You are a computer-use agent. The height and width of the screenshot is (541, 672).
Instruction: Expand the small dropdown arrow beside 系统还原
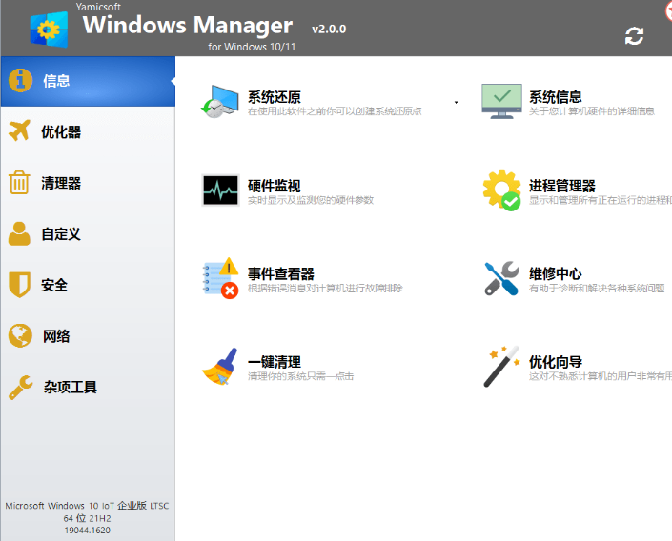point(456,102)
